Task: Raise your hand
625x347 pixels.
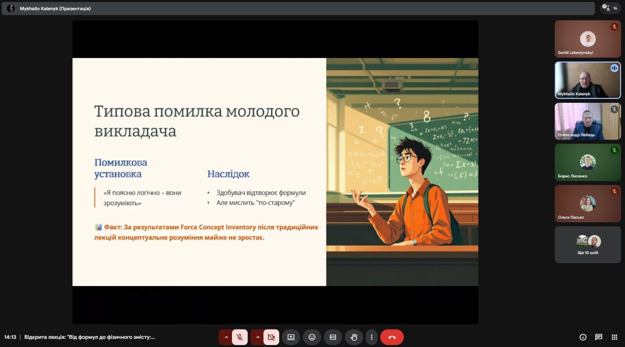Action: [354, 337]
